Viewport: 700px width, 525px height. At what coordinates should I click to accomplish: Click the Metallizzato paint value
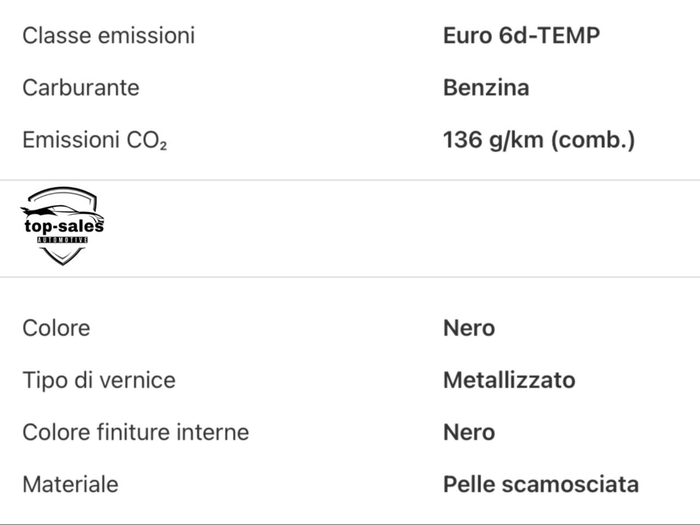point(509,380)
